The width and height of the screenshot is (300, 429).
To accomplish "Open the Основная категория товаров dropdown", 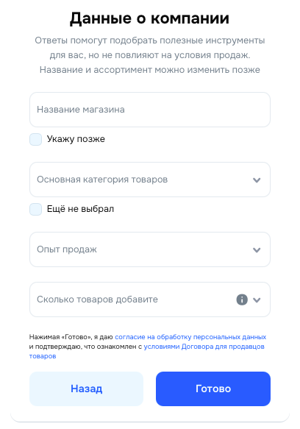I will pos(150,180).
